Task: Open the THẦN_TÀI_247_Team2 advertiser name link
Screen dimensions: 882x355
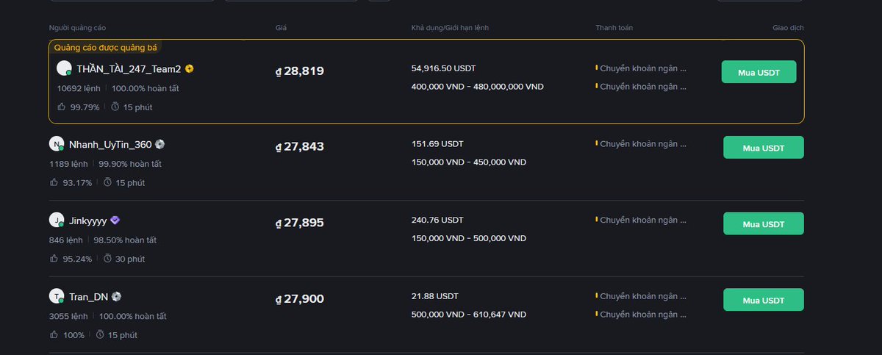Action: click(129, 69)
